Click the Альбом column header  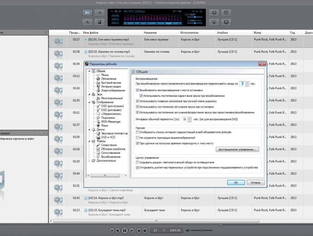pos(234,33)
